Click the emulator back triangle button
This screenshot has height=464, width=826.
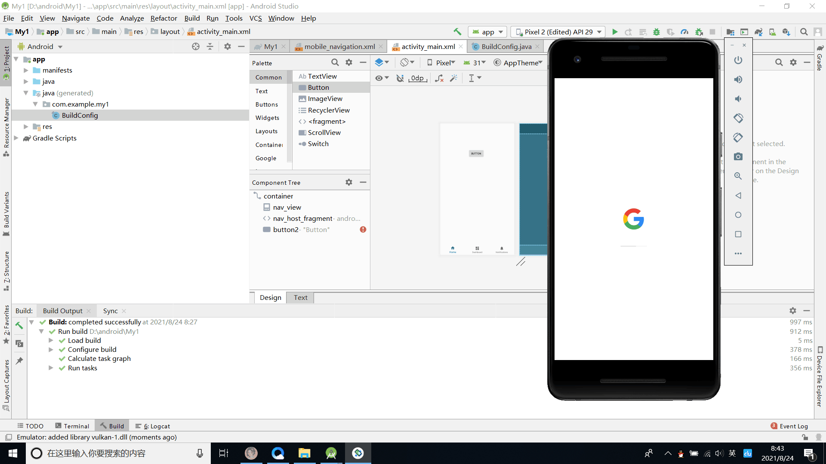coord(738,195)
